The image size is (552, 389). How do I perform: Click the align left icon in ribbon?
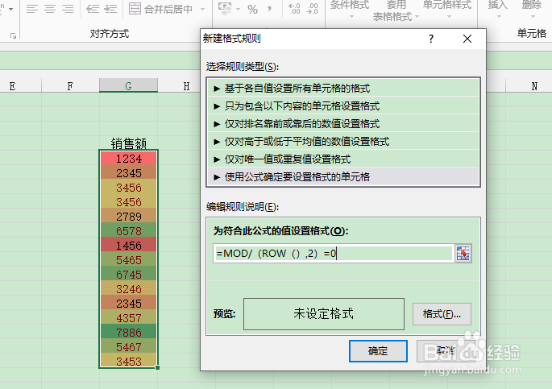(32, 9)
